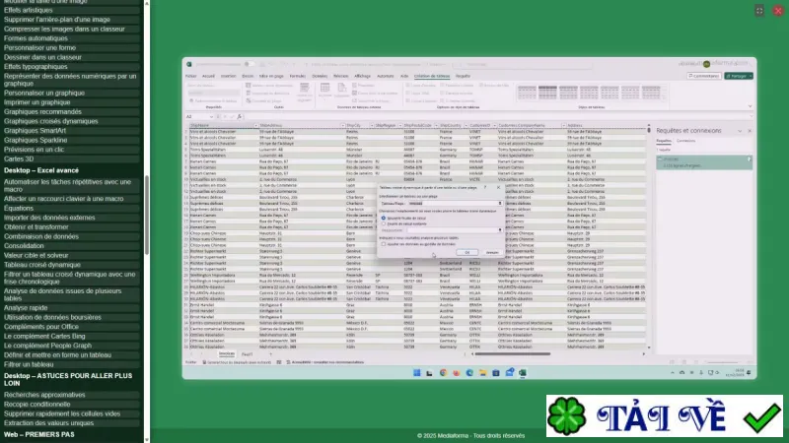The height and width of the screenshot is (443, 789).
Task: Open the ShipRegion column filter dropdown
Action: [400, 126]
